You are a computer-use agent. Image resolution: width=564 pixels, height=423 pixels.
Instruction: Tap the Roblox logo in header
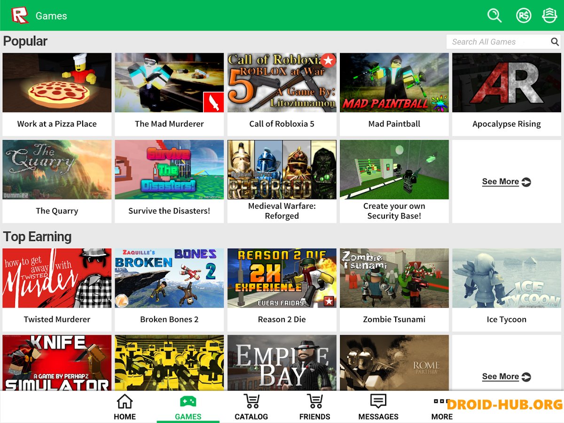tap(20, 16)
